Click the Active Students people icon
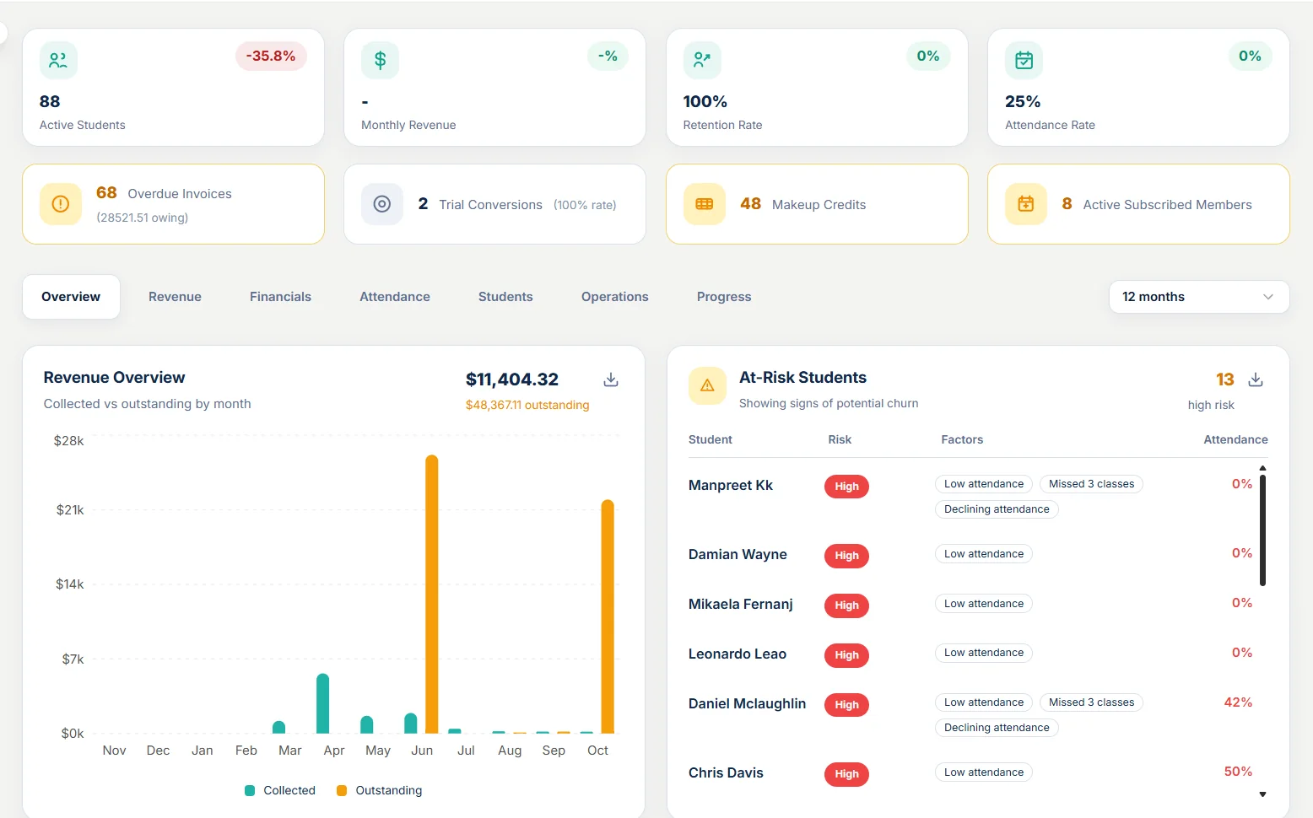 [x=58, y=61]
